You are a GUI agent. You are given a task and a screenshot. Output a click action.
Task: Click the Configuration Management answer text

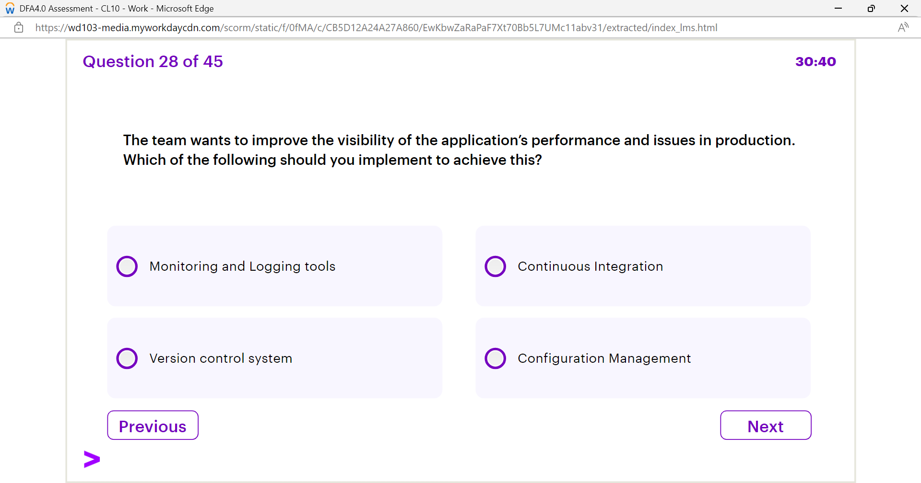pos(604,358)
